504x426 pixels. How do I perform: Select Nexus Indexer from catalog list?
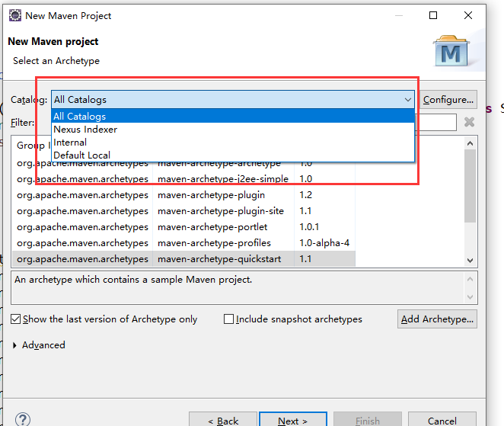click(85, 130)
